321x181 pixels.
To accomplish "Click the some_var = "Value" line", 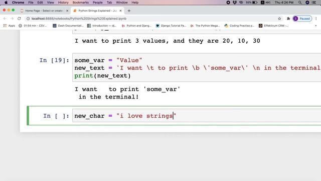I will (108, 60).
